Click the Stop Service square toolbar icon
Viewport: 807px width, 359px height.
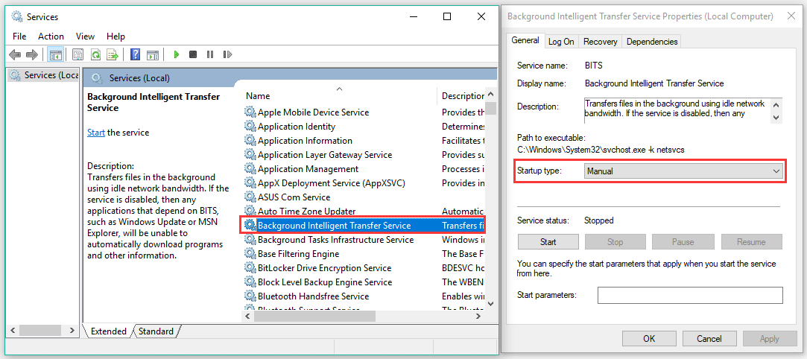point(193,54)
